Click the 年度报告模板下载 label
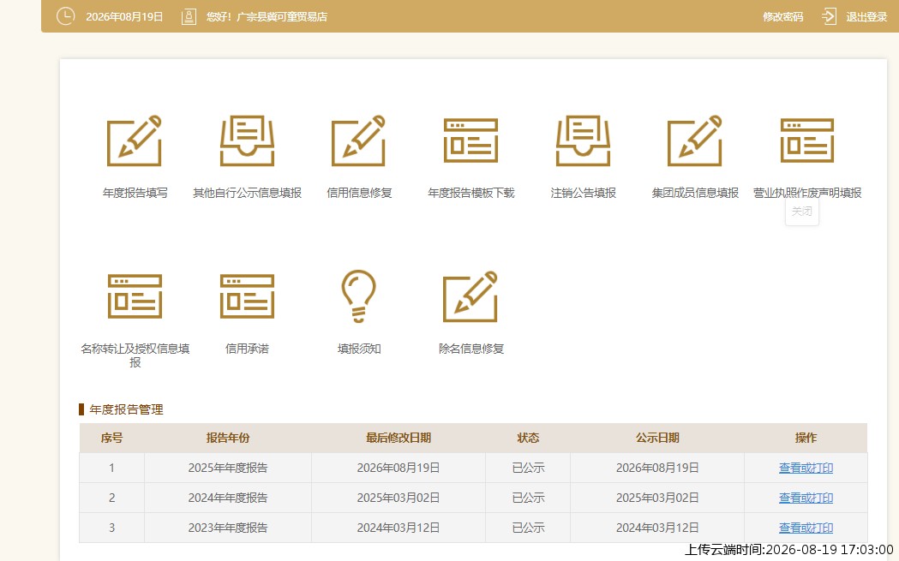 click(x=470, y=193)
